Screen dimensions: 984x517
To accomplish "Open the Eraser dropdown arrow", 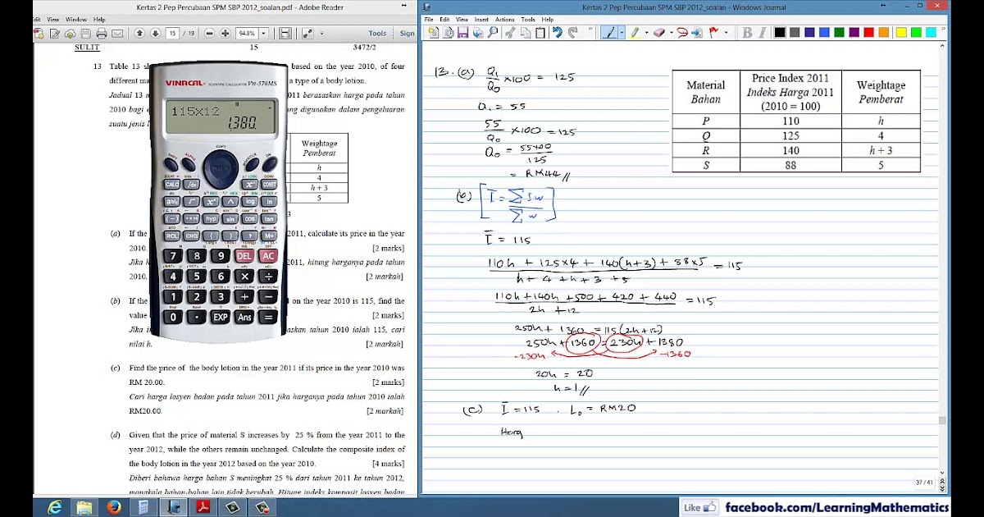I will pos(671,33).
